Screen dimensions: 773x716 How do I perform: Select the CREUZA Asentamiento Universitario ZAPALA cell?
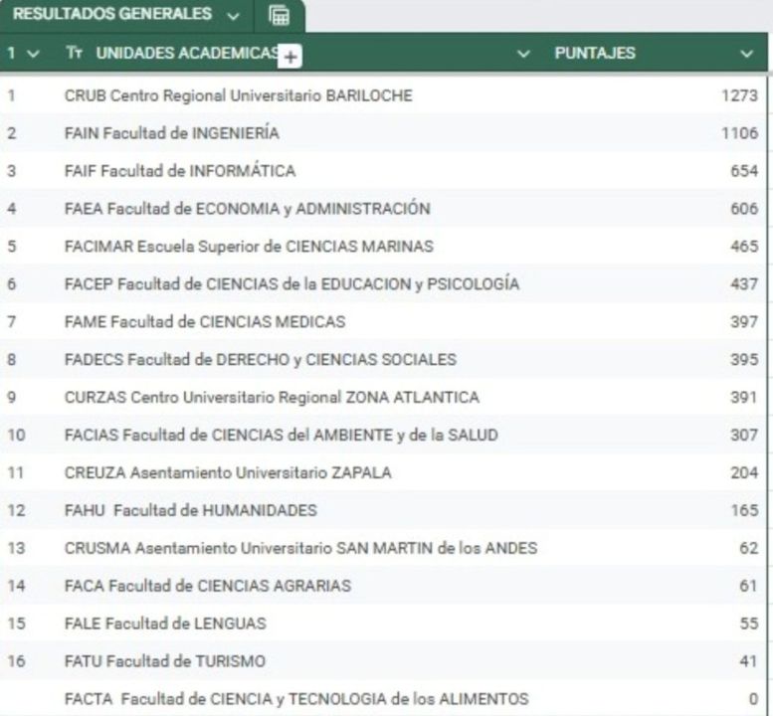(228, 473)
